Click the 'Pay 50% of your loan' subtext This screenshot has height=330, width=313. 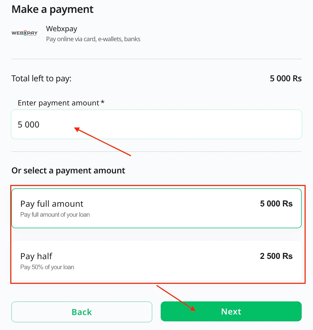tap(47, 267)
